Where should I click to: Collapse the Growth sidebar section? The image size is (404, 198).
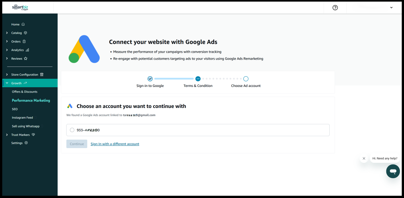click(x=7, y=83)
